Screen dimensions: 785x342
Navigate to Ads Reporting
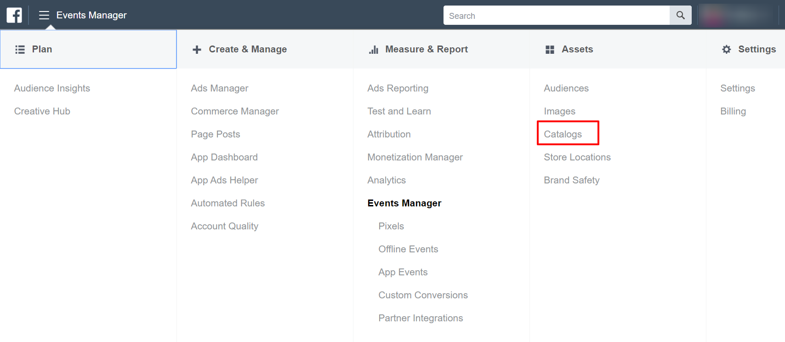(398, 88)
